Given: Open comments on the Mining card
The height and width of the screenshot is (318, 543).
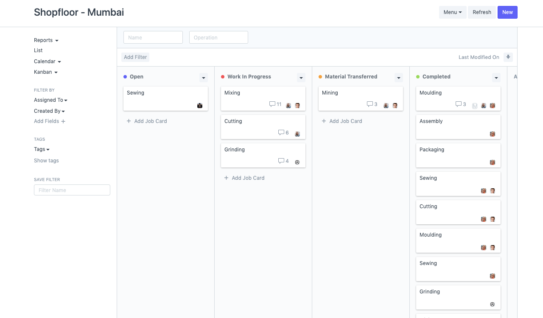Looking at the screenshot, I should click(x=372, y=104).
